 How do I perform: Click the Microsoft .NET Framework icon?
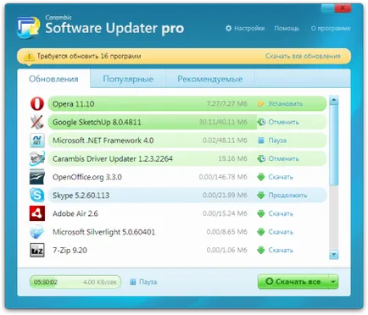(37, 141)
